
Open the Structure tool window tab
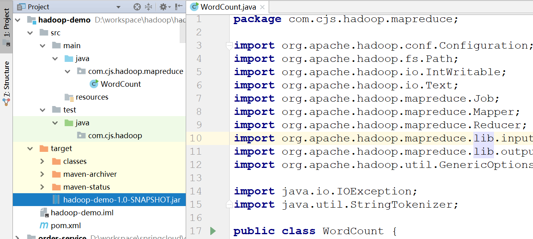coord(6,83)
